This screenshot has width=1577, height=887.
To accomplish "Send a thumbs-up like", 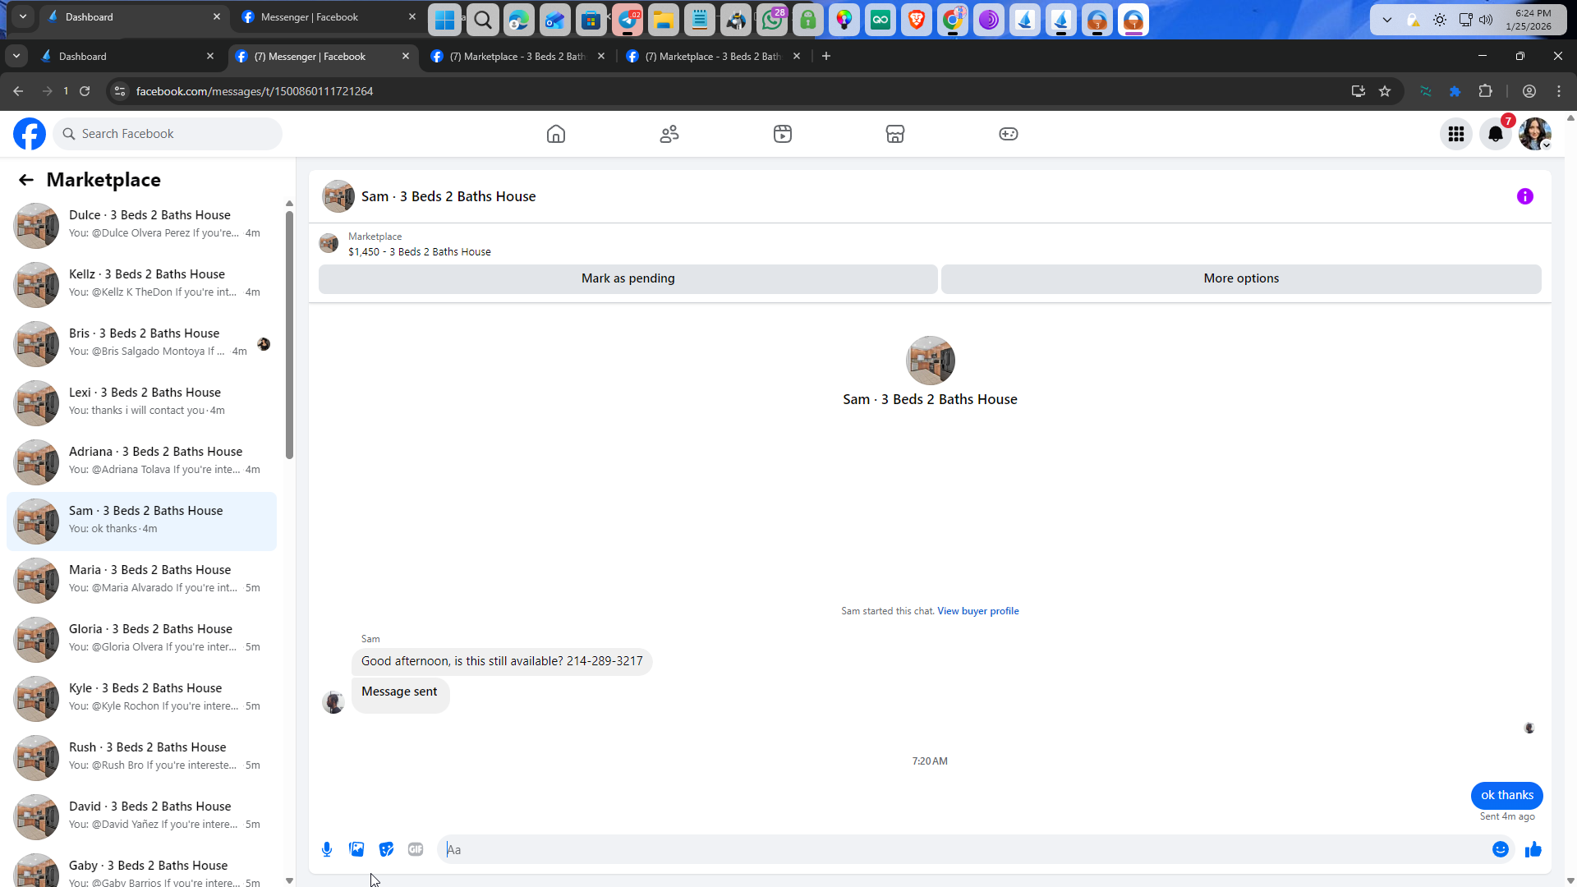I will pos(1533,849).
